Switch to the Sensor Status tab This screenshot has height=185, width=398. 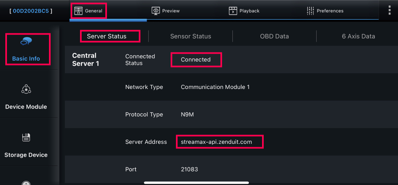(x=191, y=36)
